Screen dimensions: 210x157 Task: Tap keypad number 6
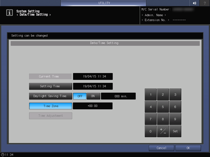[x=175, y=107]
